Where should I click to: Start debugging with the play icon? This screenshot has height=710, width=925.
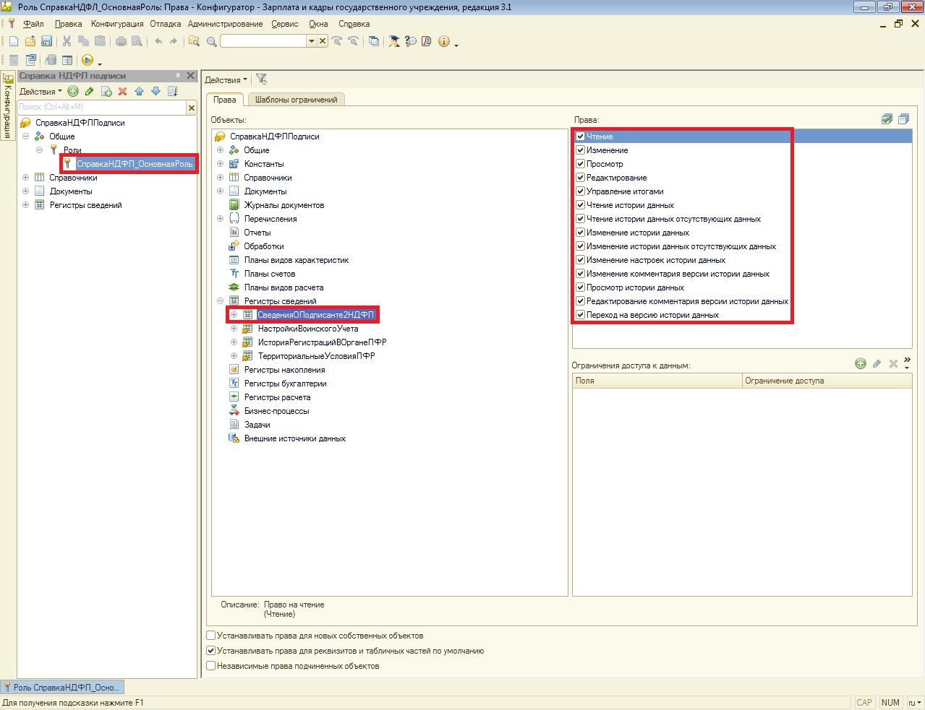point(88,60)
